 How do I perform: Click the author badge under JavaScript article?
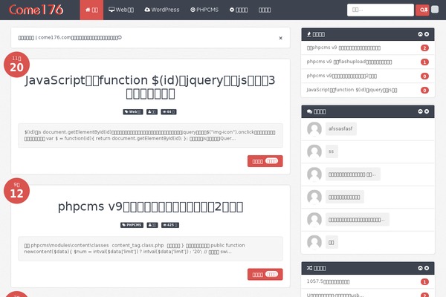[x=152, y=112]
